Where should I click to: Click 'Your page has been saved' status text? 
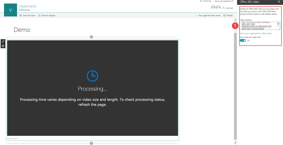(x=209, y=15)
